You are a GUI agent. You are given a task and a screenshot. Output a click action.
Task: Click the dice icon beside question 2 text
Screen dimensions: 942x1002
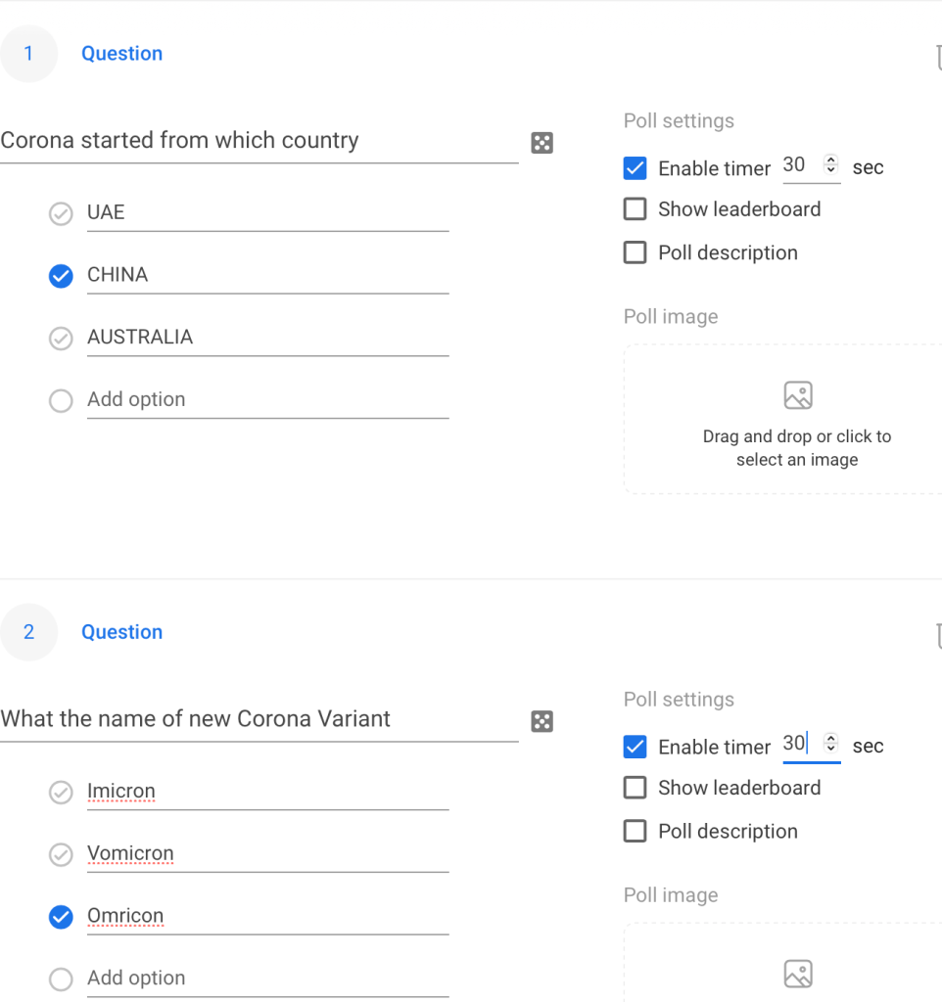click(542, 721)
